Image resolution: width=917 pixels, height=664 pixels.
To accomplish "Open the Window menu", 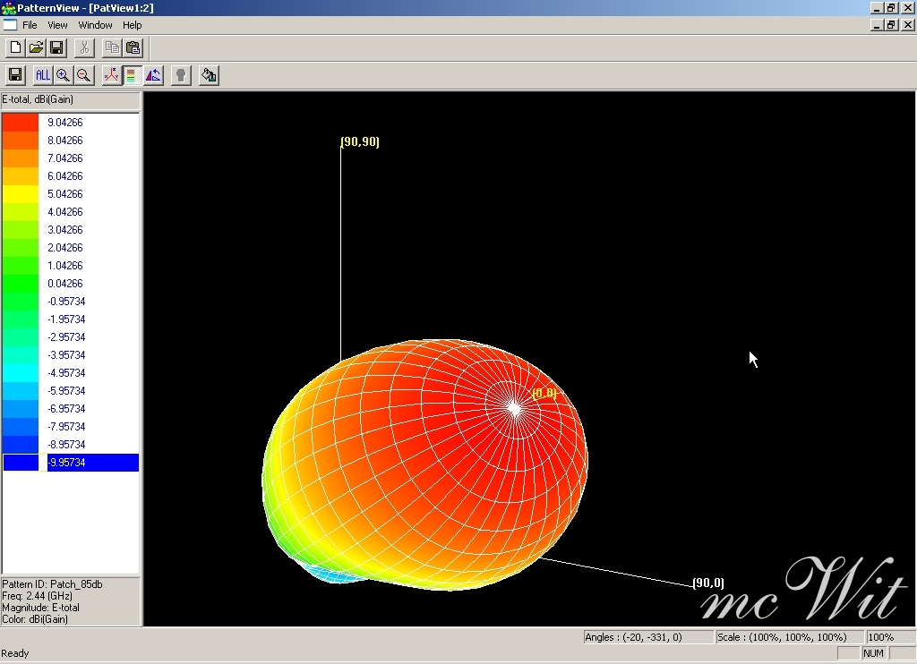I will [95, 25].
